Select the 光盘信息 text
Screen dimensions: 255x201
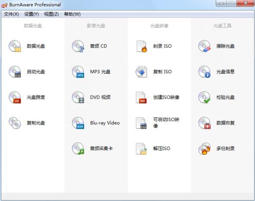click(226, 72)
